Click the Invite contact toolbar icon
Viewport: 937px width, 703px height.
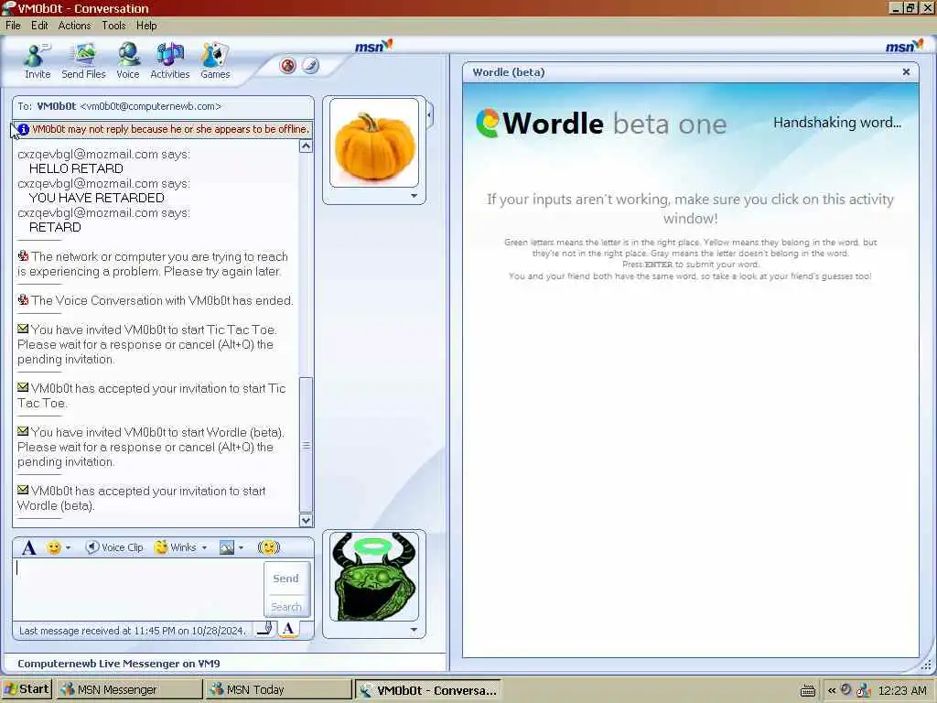pos(37,61)
